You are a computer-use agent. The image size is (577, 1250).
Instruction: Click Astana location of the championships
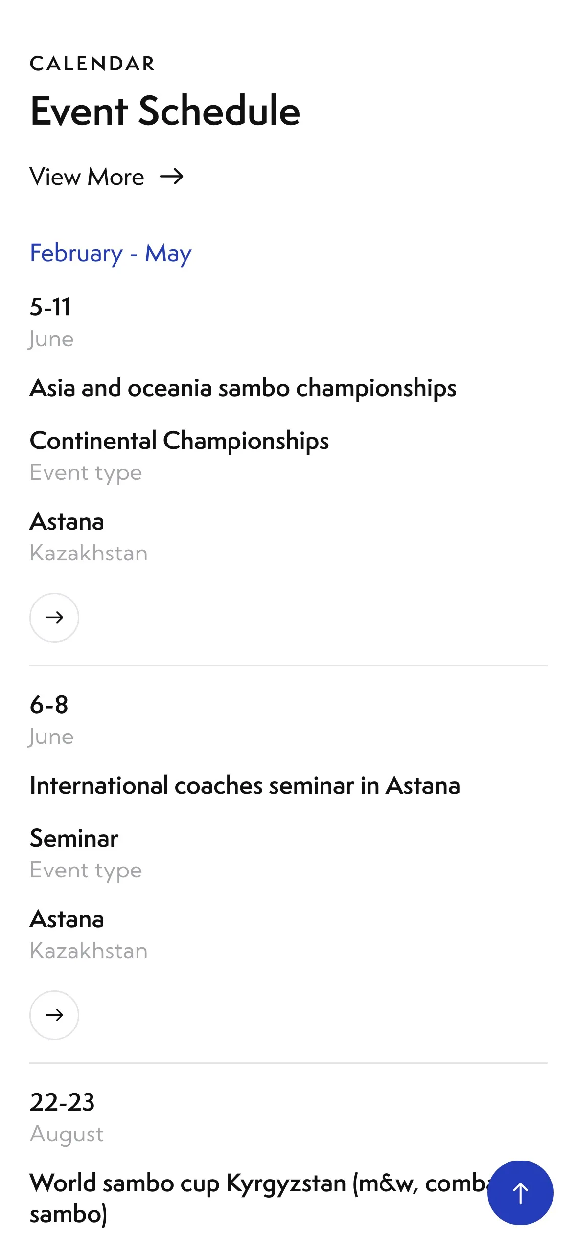click(67, 521)
